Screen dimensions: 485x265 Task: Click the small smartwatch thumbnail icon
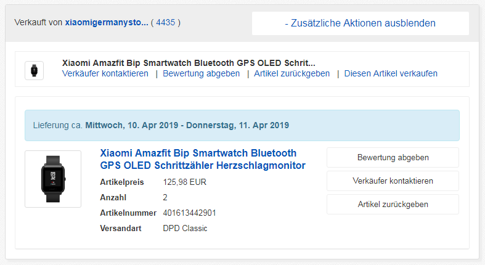click(x=34, y=70)
